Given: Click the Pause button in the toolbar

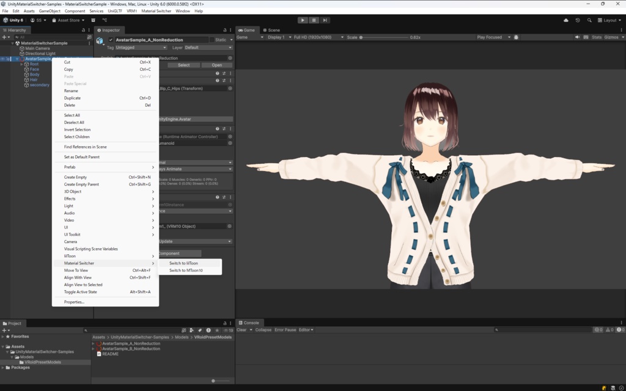Looking at the screenshot, I should pyautogui.click(x=313, y=20).
